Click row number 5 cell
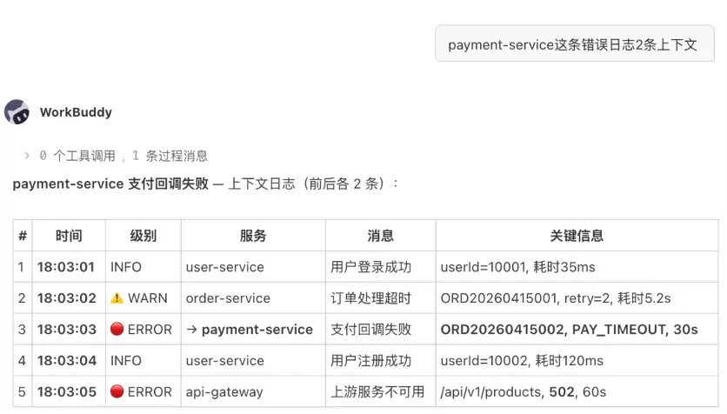The image size is (727, 414). tap(22, 391)
